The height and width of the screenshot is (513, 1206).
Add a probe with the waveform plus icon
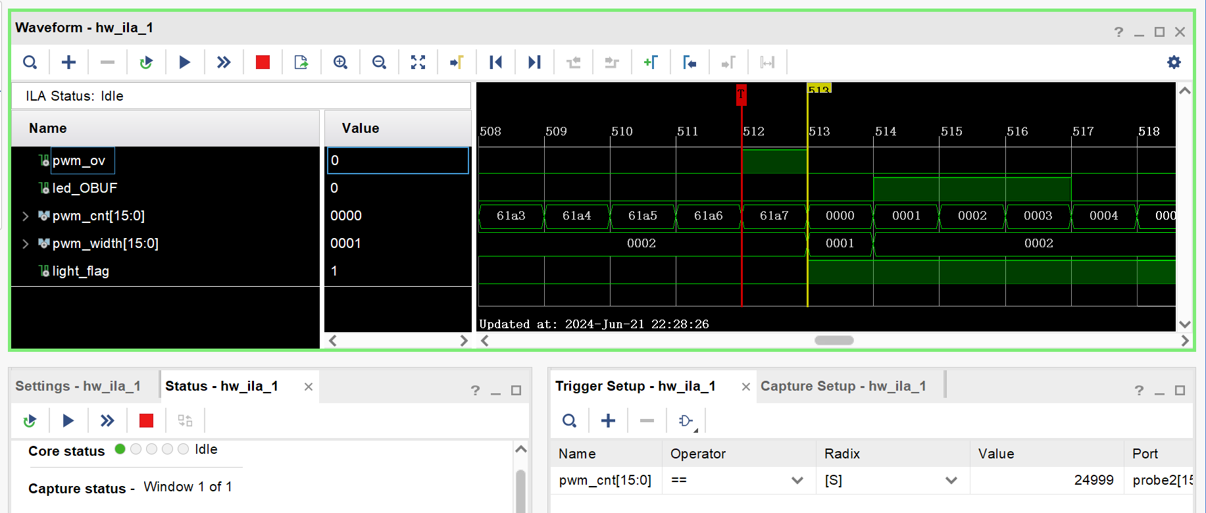click(68, 62)
